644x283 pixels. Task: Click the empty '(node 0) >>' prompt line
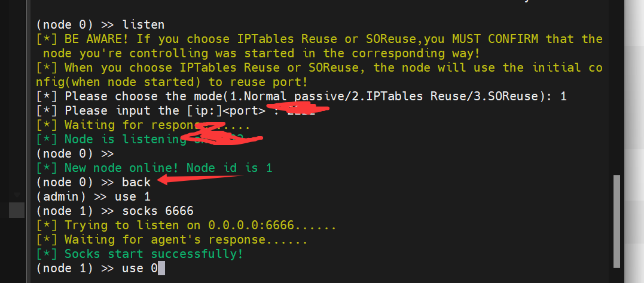75,154
